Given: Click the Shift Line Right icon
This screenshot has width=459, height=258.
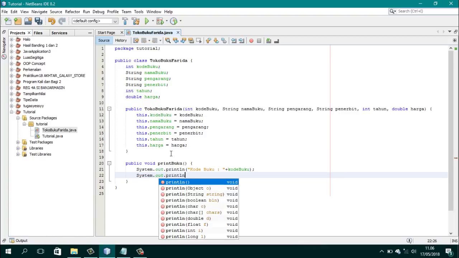Looking at the screenshot, I should [x=242, y=40].
